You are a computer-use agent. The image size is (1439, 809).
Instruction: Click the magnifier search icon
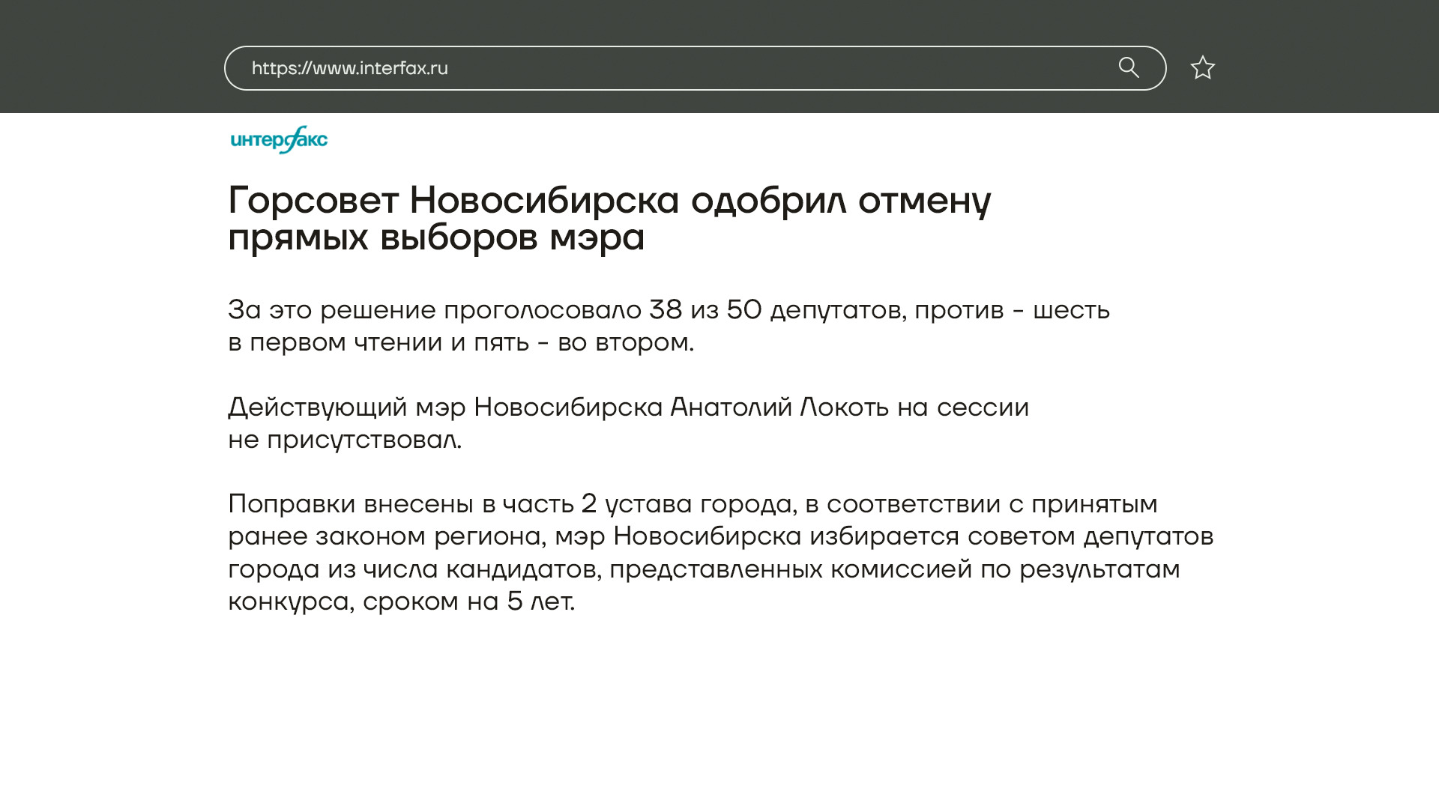pos(1129,68)
